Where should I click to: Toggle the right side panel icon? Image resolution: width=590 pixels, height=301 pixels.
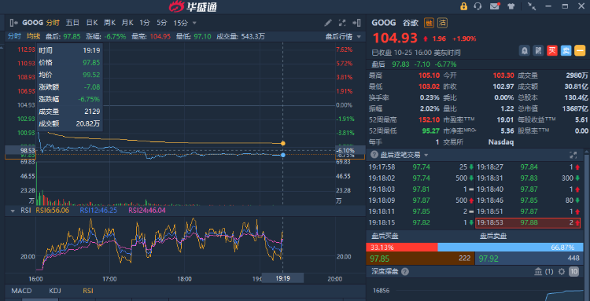[x=357, y=23]
